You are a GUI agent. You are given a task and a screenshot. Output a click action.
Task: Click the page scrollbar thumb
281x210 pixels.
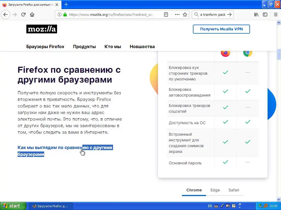279,54
